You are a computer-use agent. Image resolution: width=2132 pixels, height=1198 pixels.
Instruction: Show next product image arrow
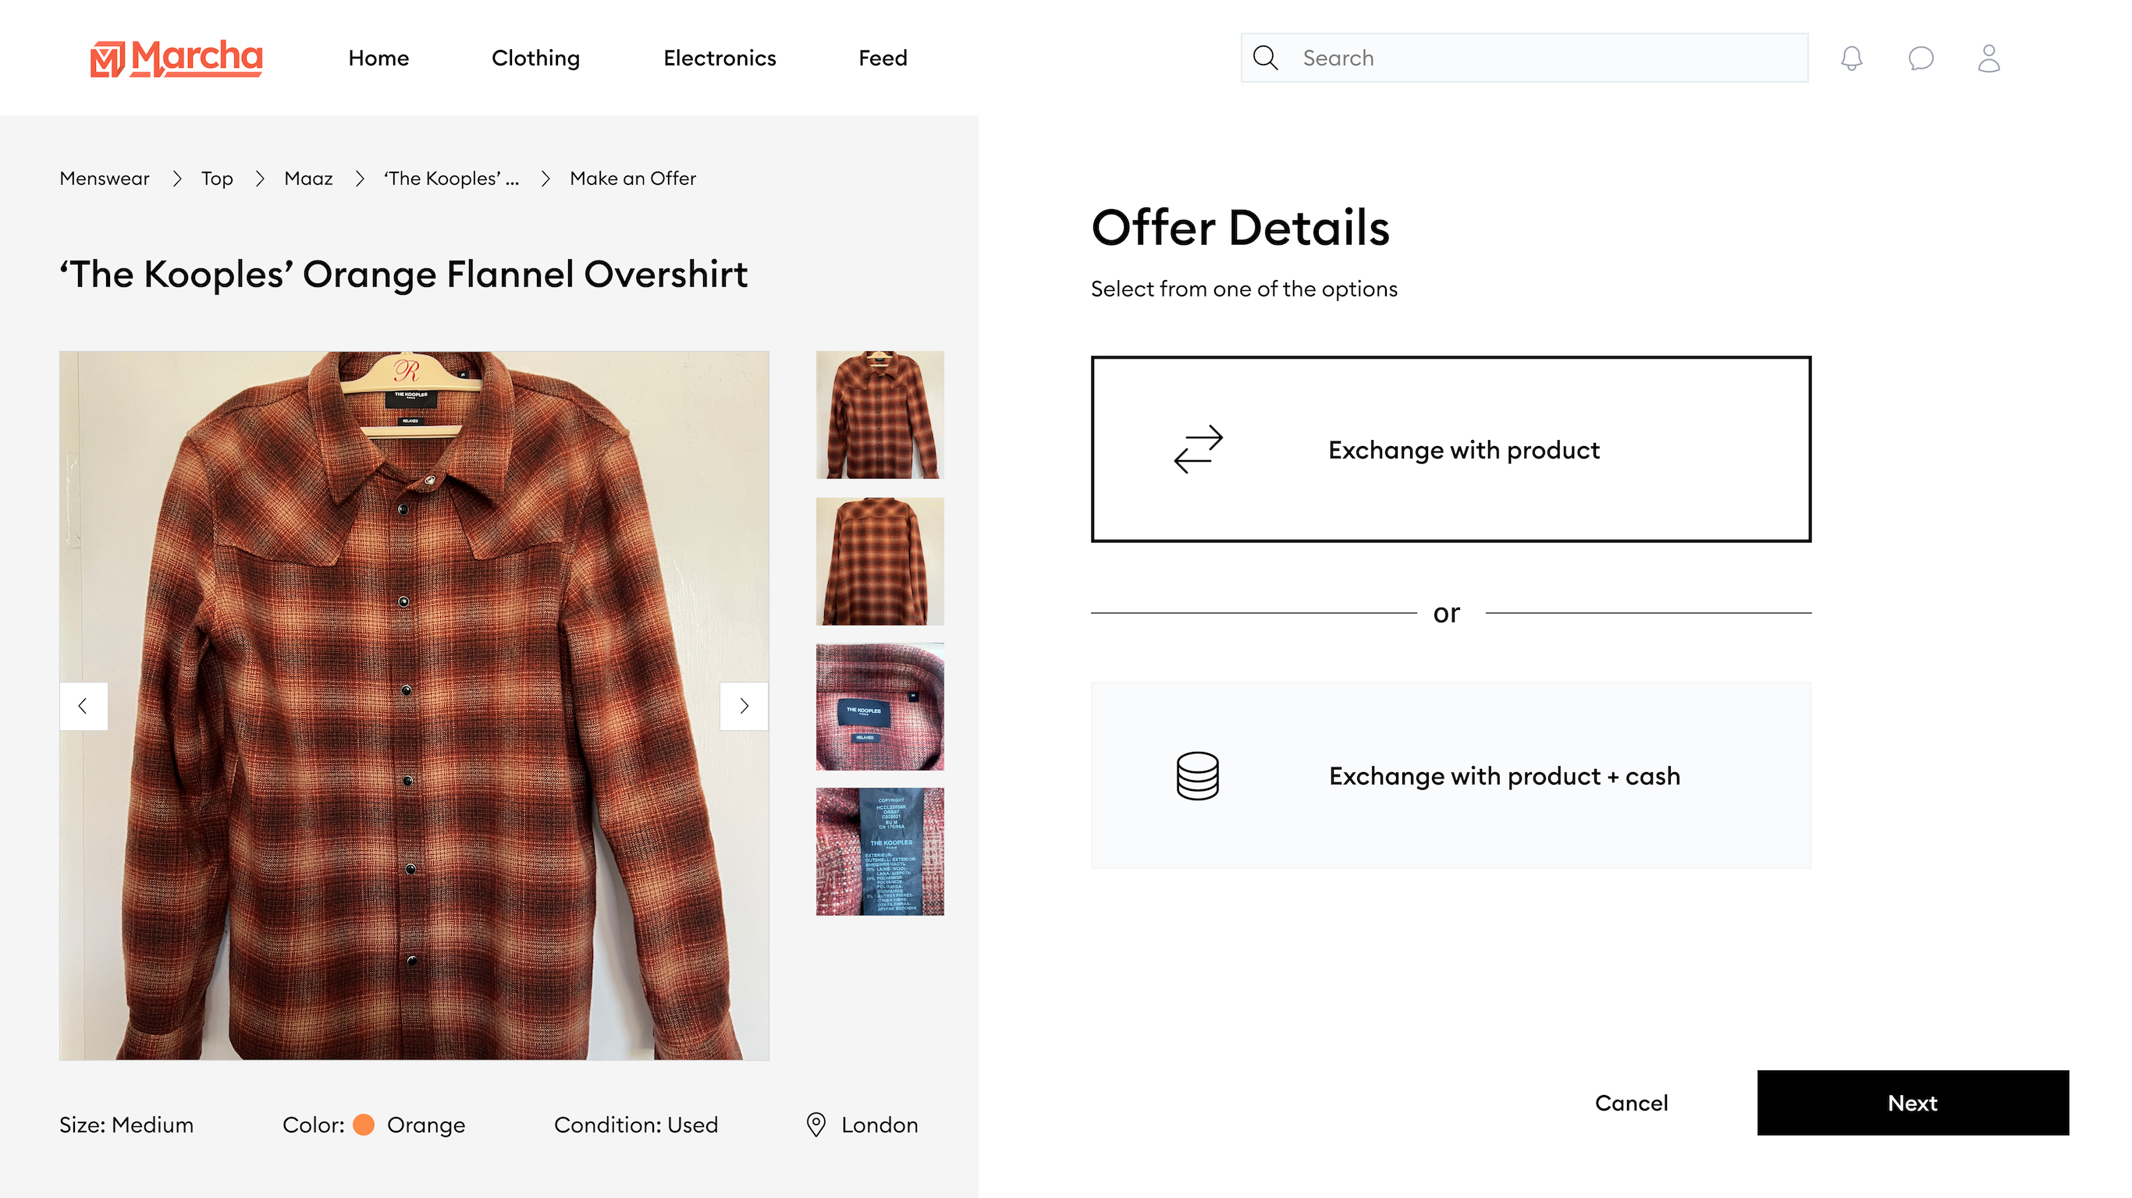(x=744, y=706)
